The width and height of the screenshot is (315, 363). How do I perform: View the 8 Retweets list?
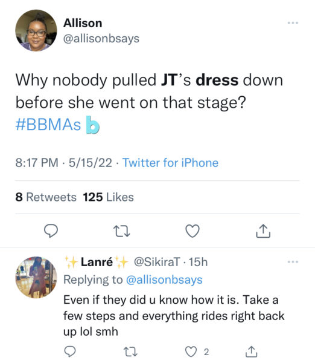click(x=46, y=197)
